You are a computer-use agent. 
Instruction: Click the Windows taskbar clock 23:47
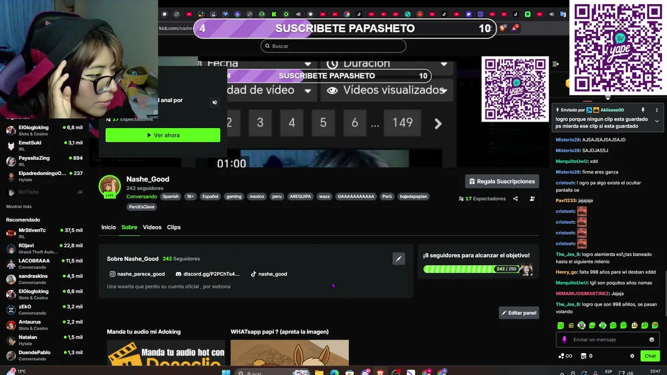click(x=655, y=371)
